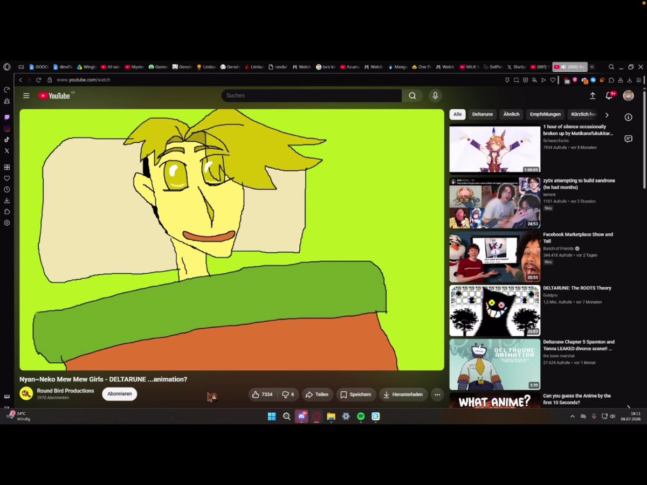Select the Ähnlich filter chip
This screenshot has width=647, height=485.
[511, 114]
